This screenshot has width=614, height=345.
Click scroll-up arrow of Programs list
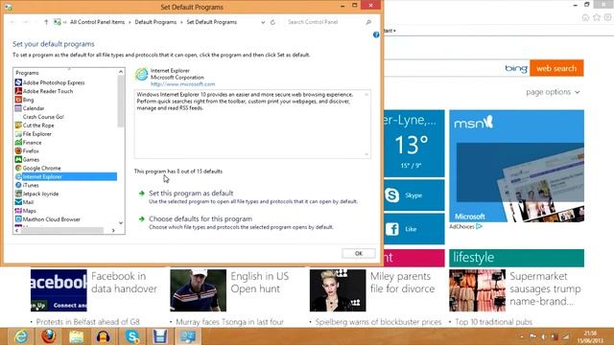click(121, 72)
